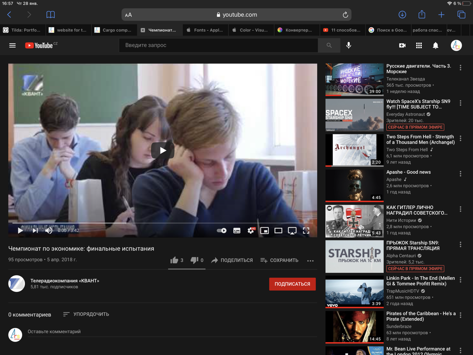Viewport: 473px width, 355px height.
Task: Open YouTube hamburger guide menu
Action: point(12,45)
